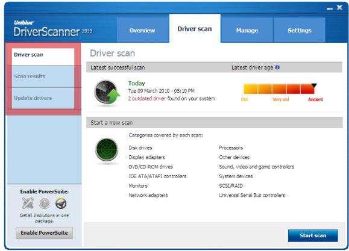This screenshot has width=349, height=251.
Task: Click the 'Latest successful scan' header
Action: pos(118,67)
